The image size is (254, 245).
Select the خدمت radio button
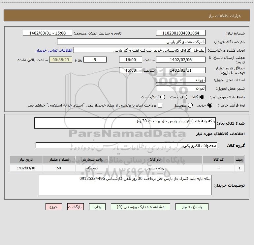[185, 97]
